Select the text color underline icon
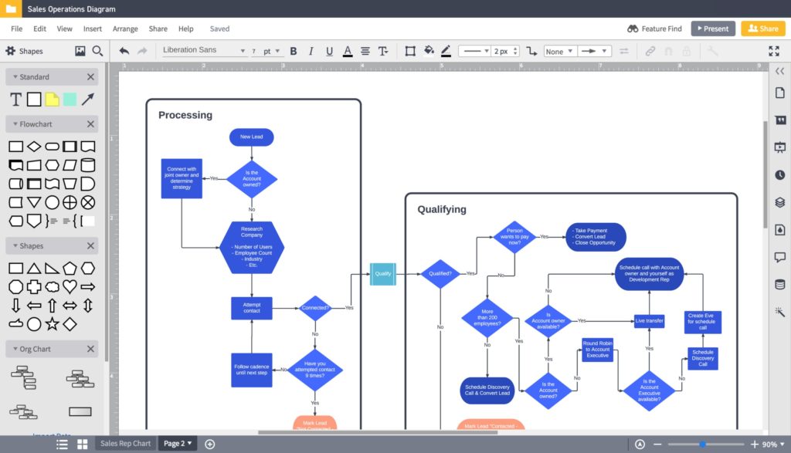The height and width of the screenshot is (453, 791). pyautogui.click(x=348, y=51)
